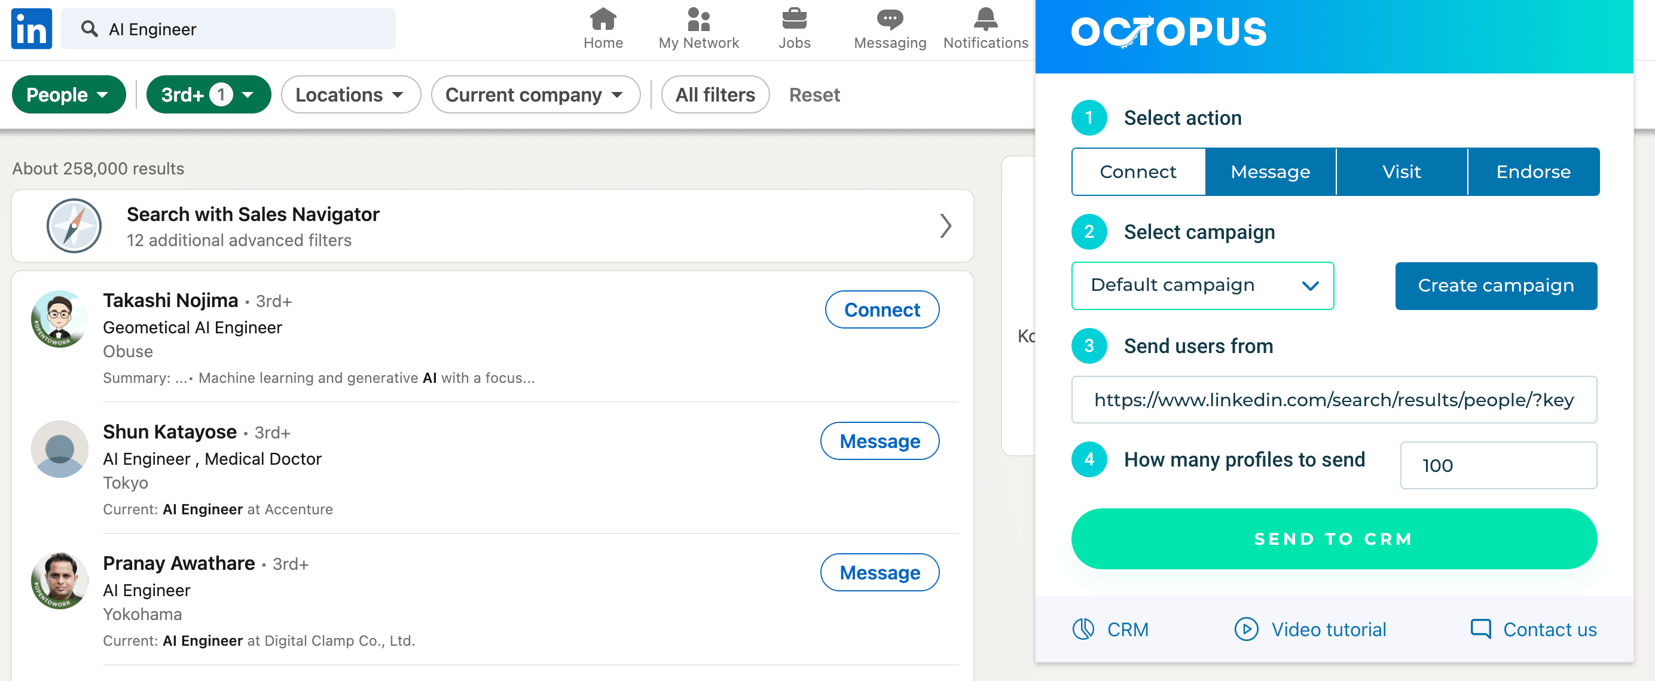Select the Message action tab
Viewport: 1655px width, 681px height.
[1269, 172]
